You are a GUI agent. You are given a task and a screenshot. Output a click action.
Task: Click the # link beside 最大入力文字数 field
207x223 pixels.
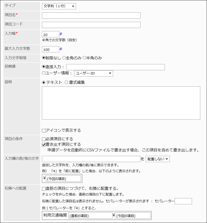coord(61,49)
